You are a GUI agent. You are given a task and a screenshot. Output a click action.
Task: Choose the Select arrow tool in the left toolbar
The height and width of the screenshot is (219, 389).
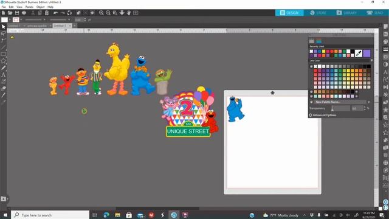point(3,27)
